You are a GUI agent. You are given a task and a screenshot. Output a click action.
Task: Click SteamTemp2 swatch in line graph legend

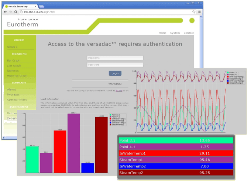228,83
